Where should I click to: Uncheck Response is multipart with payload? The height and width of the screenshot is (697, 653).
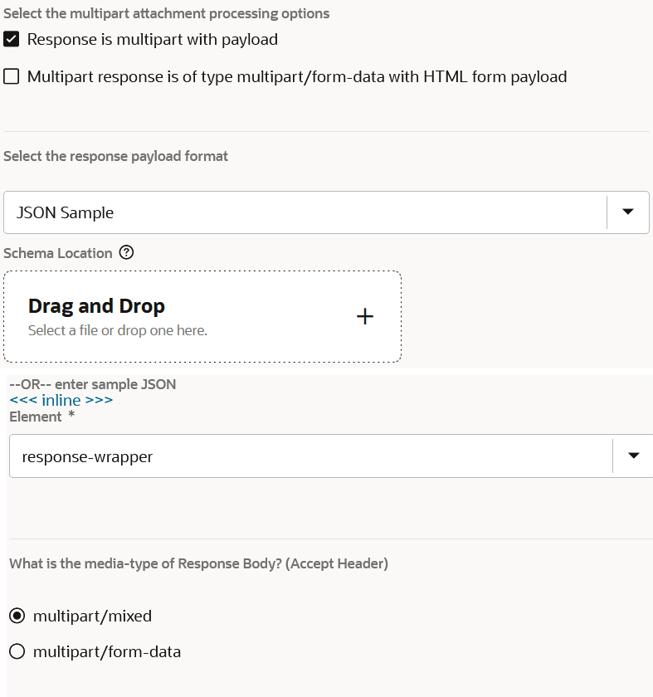(12, 40)
